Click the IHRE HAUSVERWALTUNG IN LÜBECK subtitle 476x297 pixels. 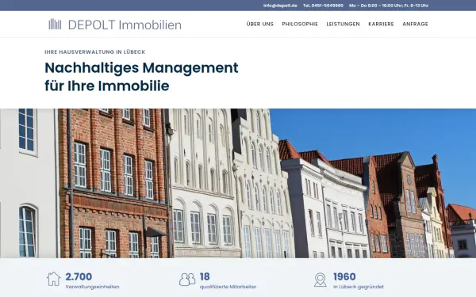click(x=94, y=51)
